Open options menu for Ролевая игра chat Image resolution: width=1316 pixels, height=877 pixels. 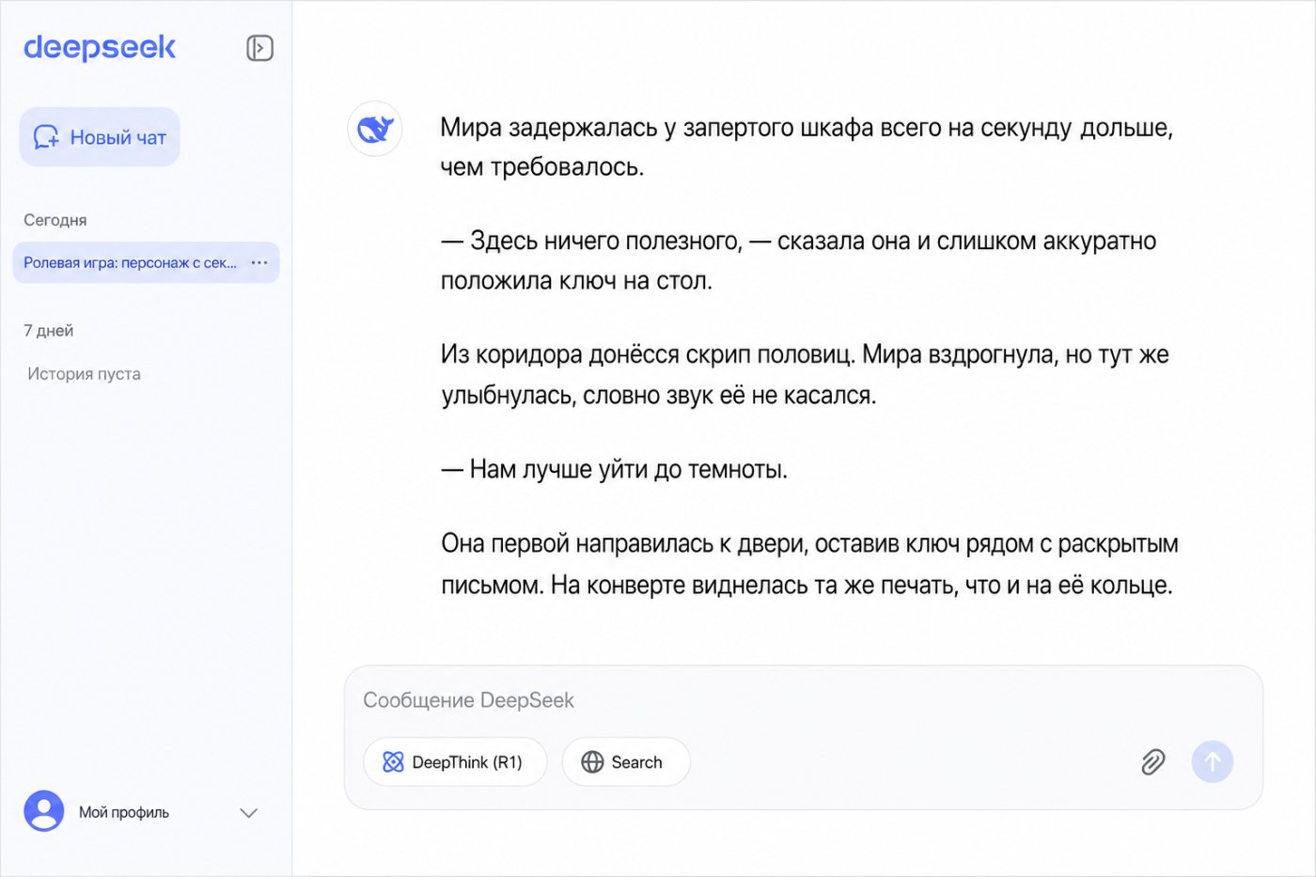coord(259,262)
